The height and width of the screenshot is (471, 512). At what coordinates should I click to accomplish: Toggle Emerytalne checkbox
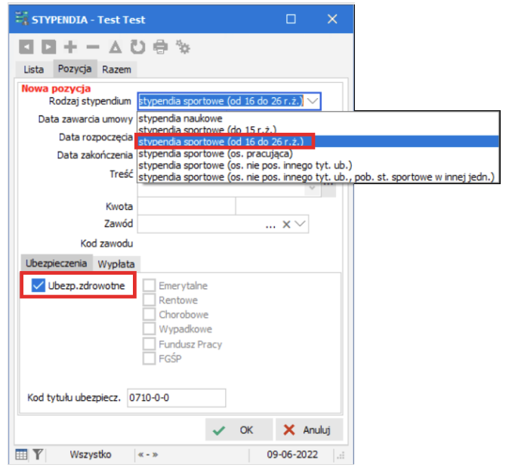(150, 285)
